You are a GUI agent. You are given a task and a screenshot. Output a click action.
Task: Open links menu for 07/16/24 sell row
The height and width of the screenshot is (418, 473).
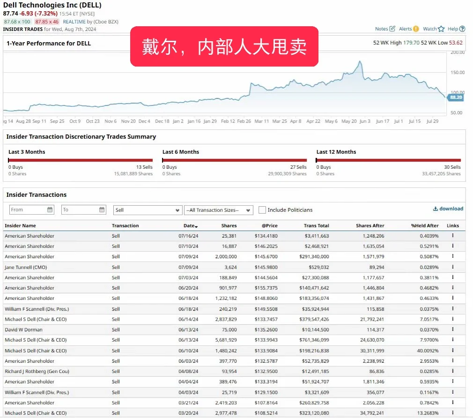[x=453, y=235]
